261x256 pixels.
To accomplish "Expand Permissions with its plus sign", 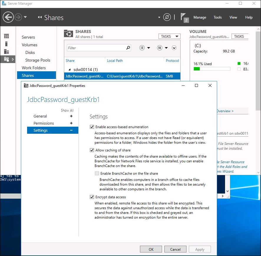I will tap(71, 123).
